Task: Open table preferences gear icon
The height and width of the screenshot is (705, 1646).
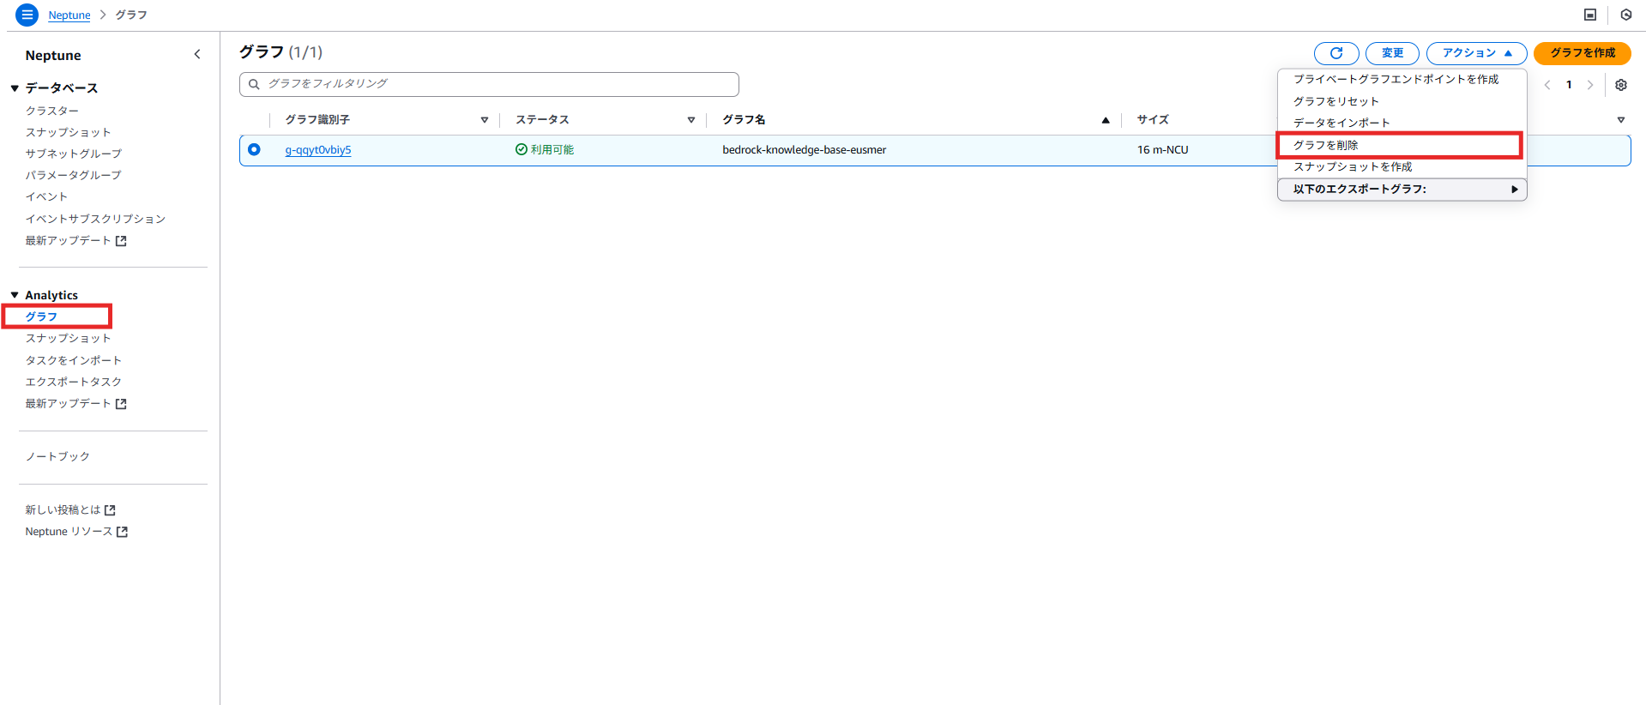Action: [1620, 85]
